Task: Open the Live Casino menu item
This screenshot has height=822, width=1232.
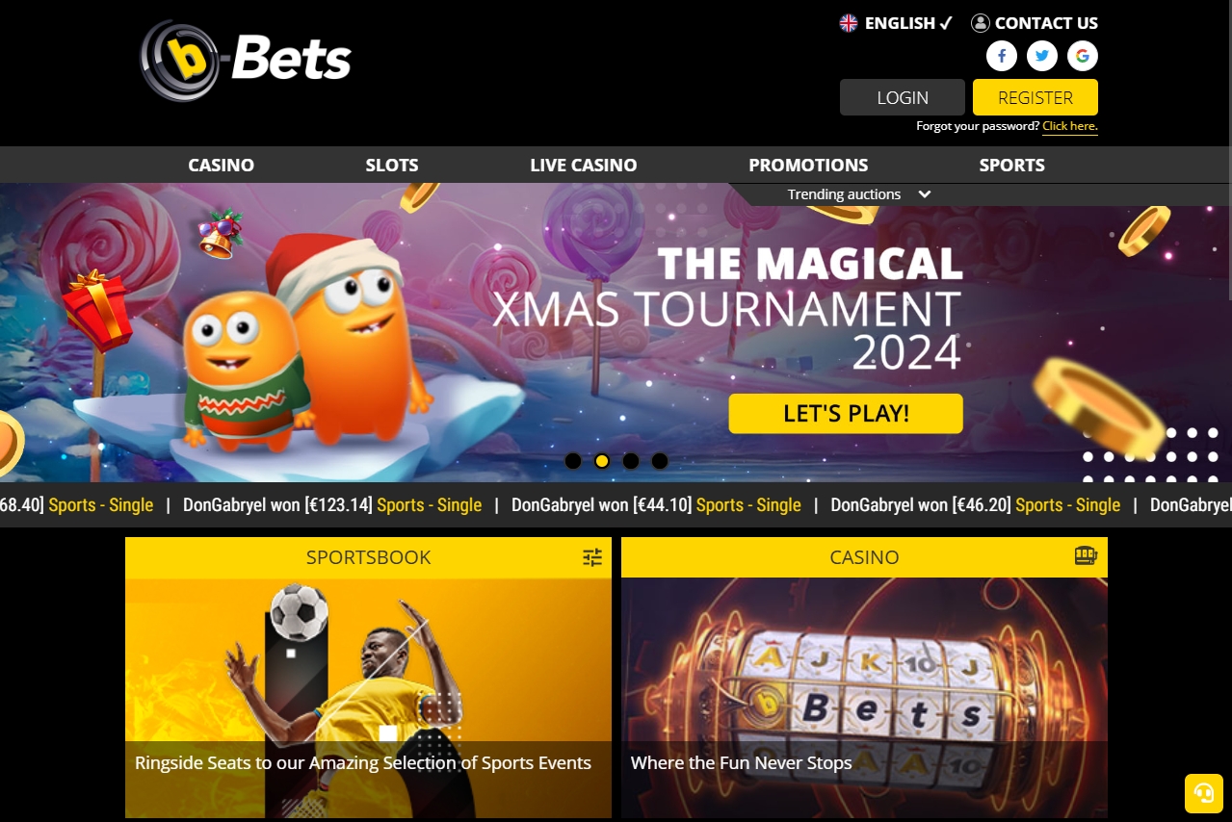Action: pyautogui.click(x=584, y=165)
